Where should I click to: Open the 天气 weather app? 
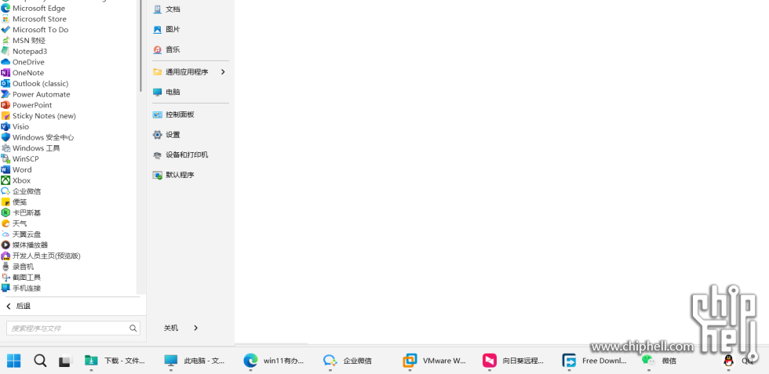pyautogui.click(x=14, y=224)
